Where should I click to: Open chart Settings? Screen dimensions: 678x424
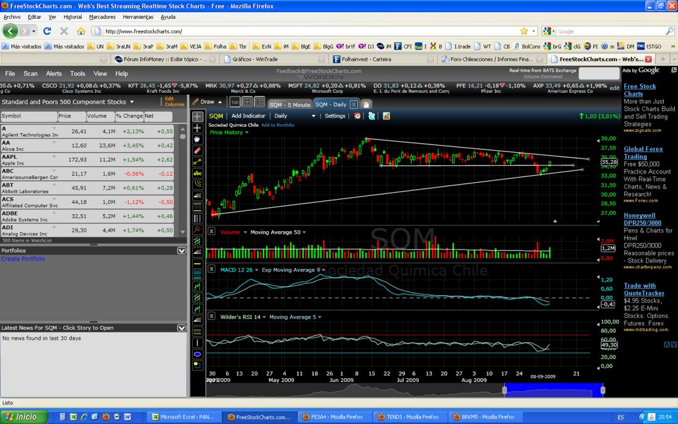coord(335,116)
